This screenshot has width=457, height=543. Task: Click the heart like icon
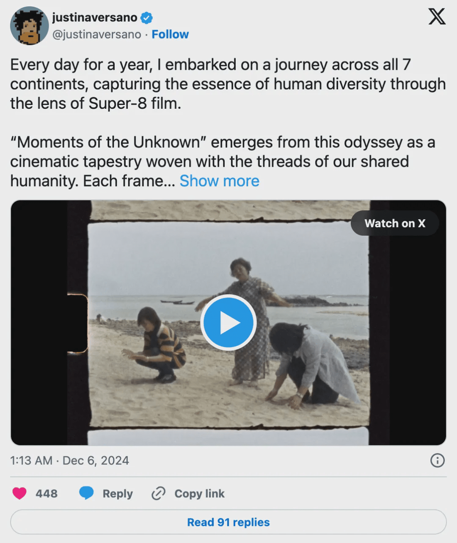tap(19, 493)
